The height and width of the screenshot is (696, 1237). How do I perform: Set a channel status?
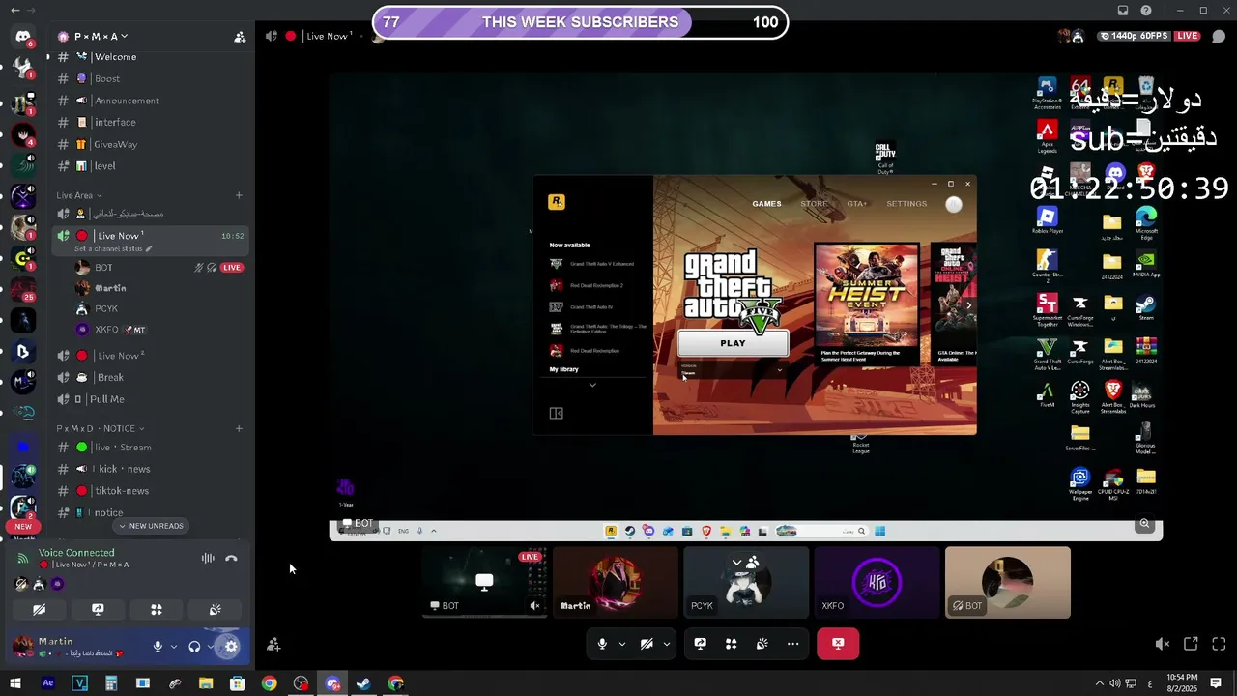pos(113,248)
